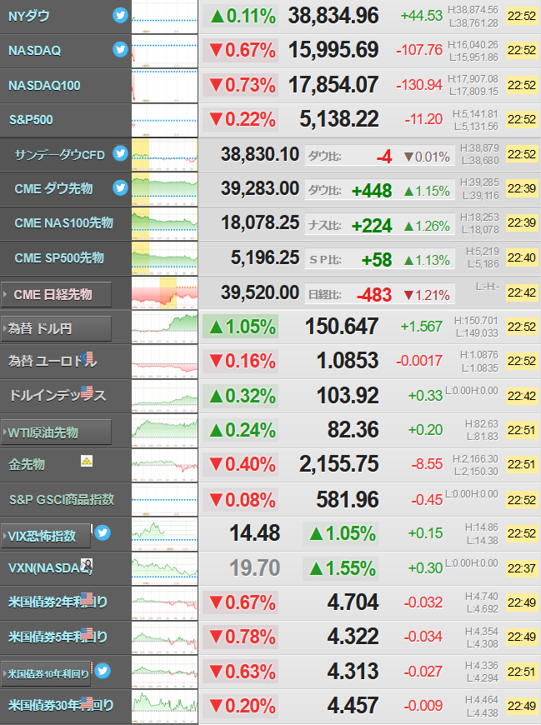Click ナス比 +224 difference value
541x725 pixels.
[372, 226]
